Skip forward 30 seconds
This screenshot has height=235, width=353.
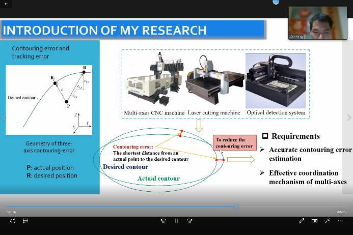click(x=189, y=221)
